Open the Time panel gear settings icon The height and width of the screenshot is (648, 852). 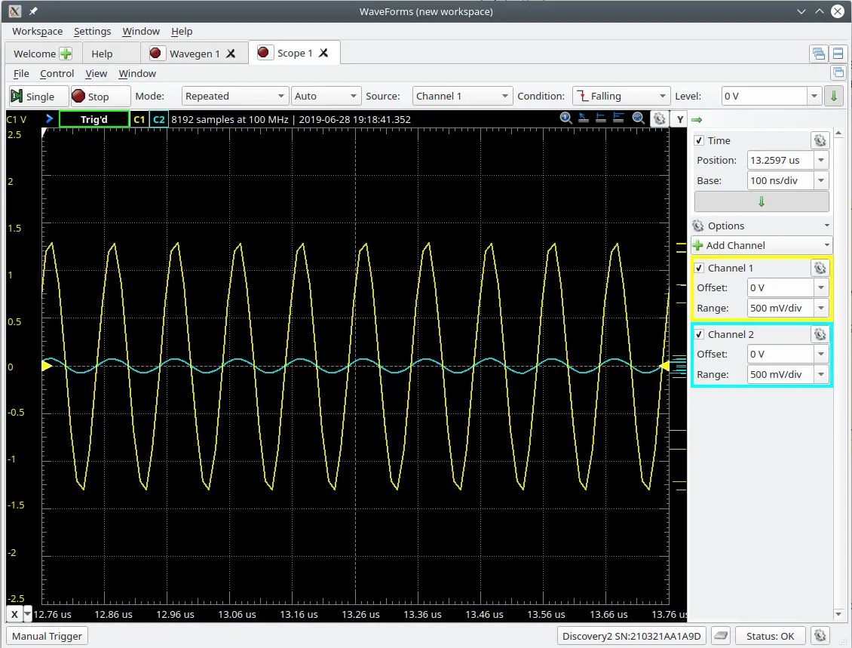[x=820, y=140]
